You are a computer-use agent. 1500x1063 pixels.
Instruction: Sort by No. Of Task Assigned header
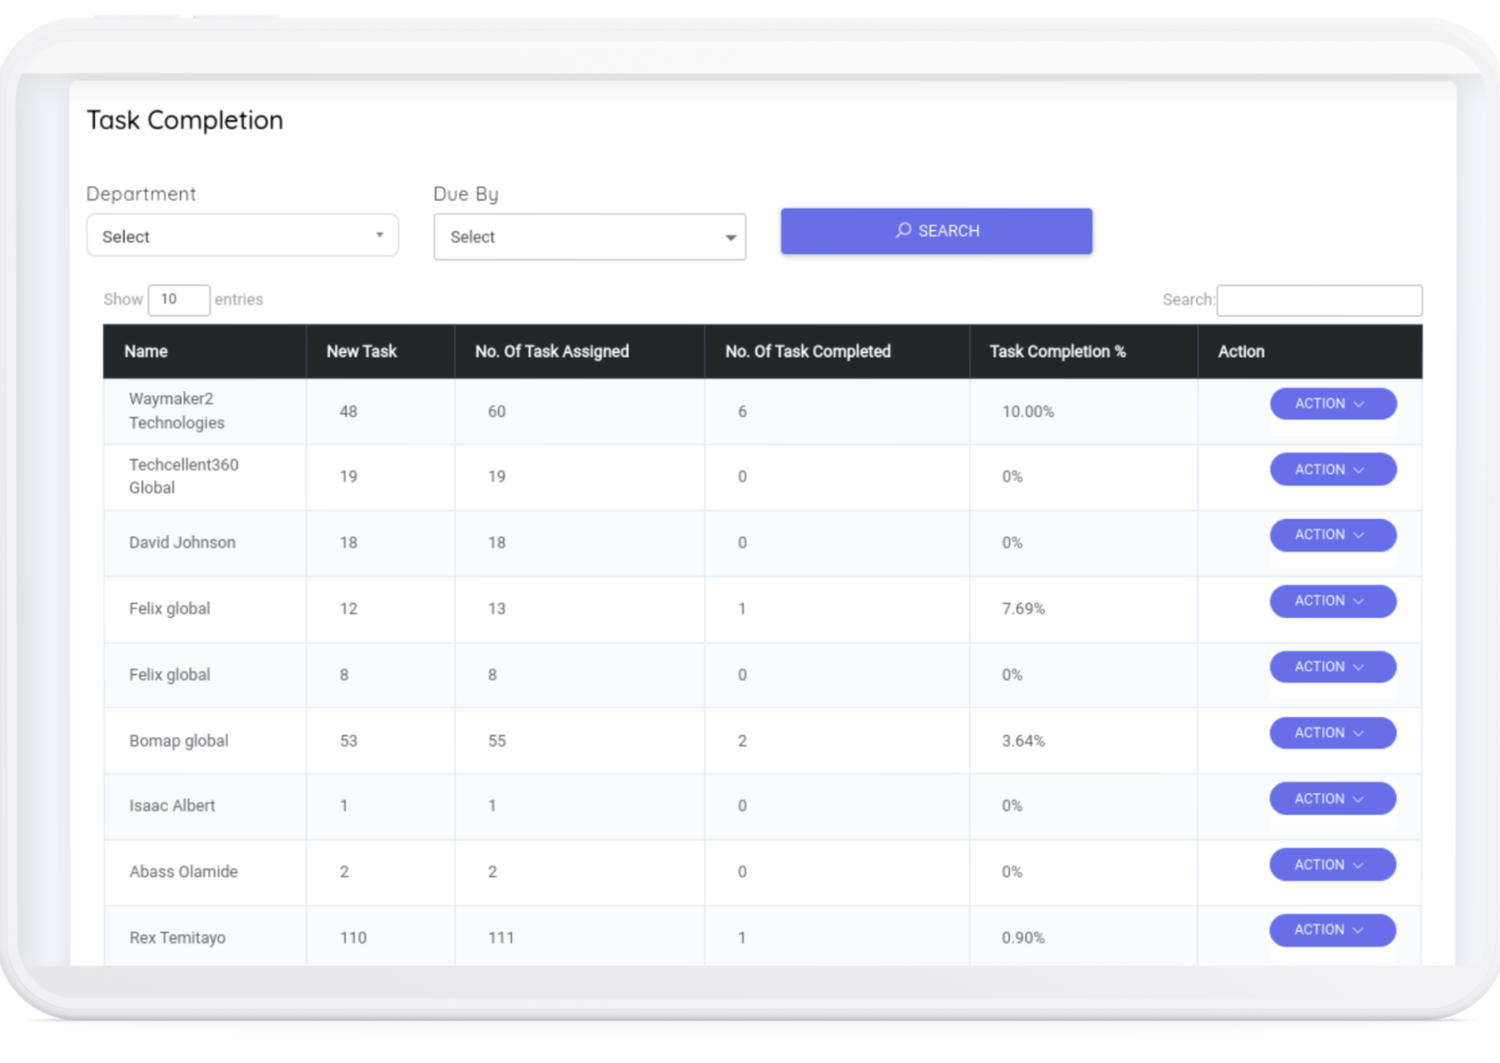point(552,352)
